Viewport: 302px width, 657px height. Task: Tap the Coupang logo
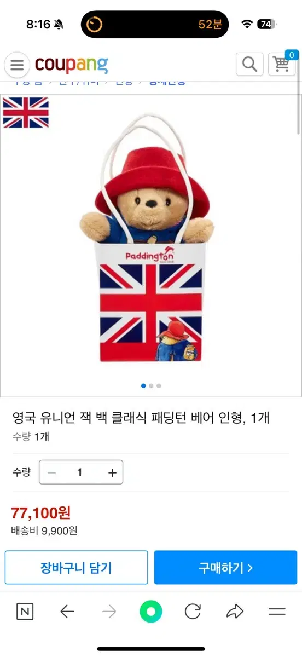(x=71, y=65)
